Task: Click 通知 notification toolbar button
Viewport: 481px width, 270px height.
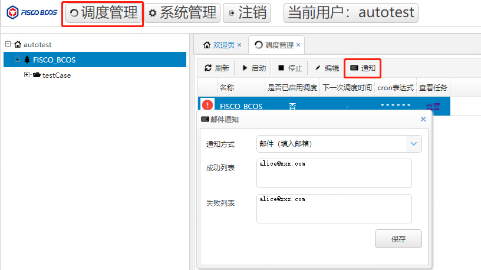Action: click(x=363, y=68)
